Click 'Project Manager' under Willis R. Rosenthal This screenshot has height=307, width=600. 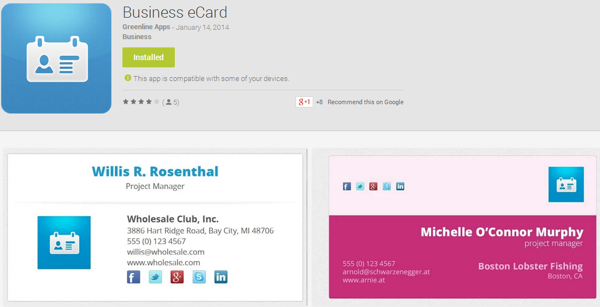155,186
